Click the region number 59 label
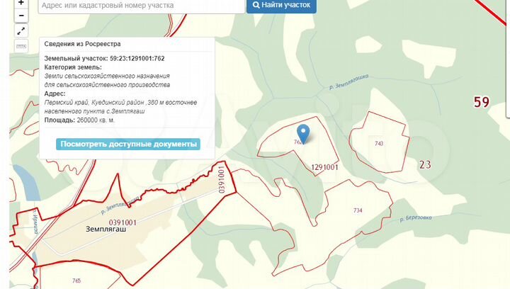Image resolution: width=510 pixels, height=289 pixels. [x=482, y=102]
